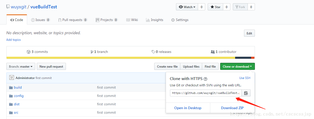The height and width of the screenshot is (119, 314).
Task: Open first commit message for config
Action: coord(106,96)
